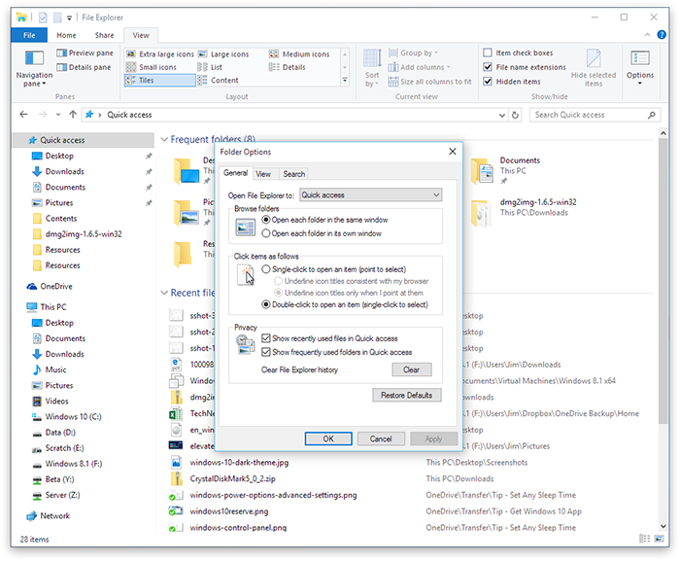Click the Up arrow navigation button
680x561 pixels.
point(73,115)
